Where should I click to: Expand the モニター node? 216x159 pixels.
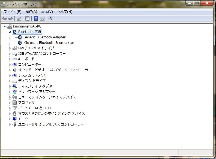tap(10, 119)
